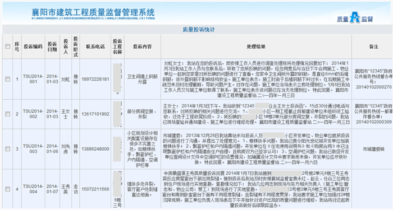Check the box for row 1 刘虹
393x210 pixels.
coord(7,79)
